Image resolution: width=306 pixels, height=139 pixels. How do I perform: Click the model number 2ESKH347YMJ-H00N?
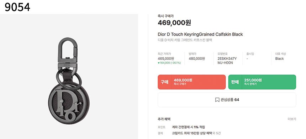pos(227,61)
